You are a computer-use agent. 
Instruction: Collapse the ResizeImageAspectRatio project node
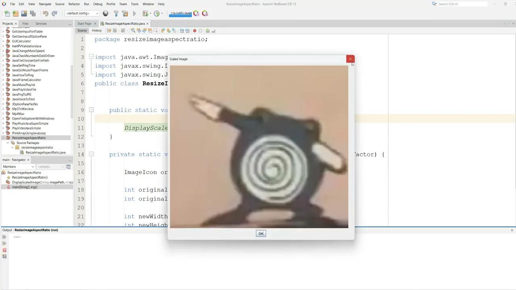click(3, 138)
